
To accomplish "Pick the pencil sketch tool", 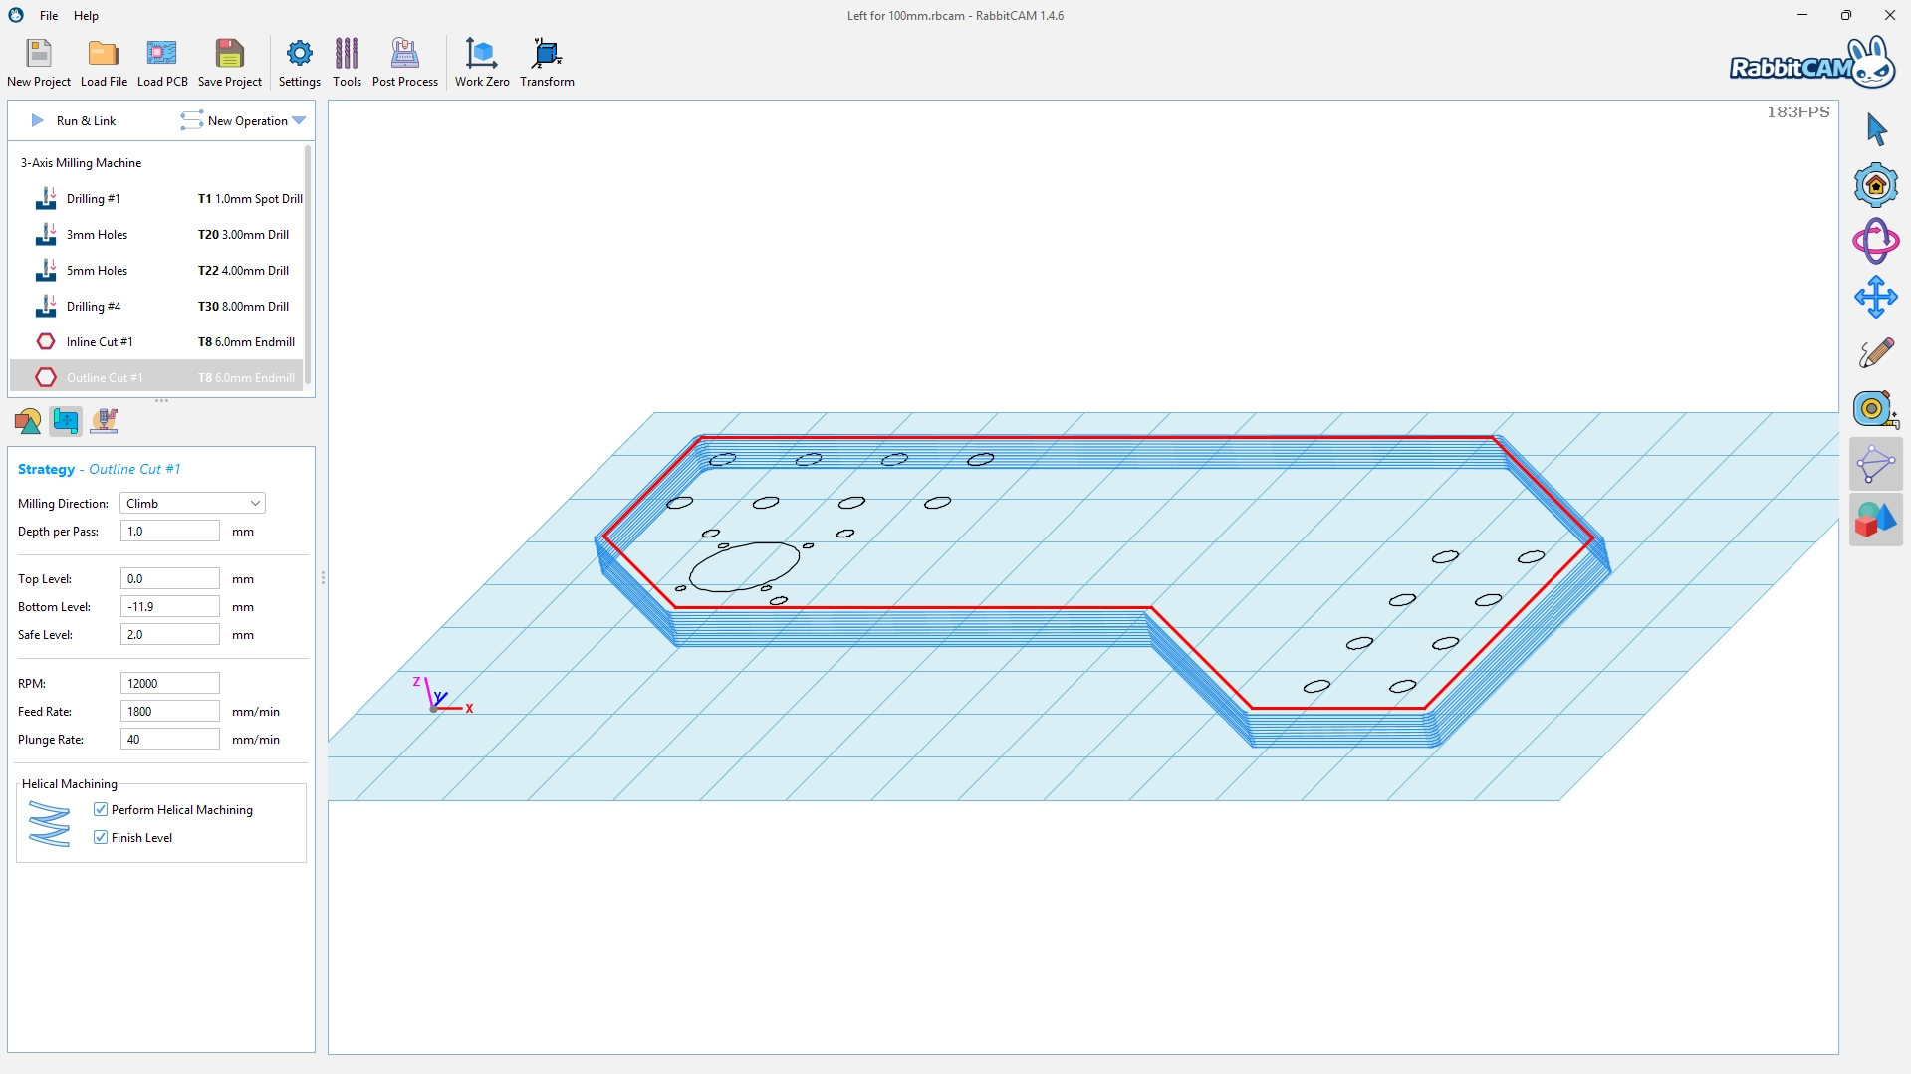I will (x=1876, y=352).
